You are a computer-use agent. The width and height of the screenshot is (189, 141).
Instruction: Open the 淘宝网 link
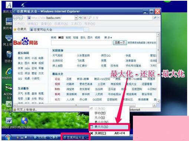[70, 89]
